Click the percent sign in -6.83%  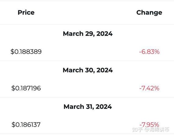157,52
